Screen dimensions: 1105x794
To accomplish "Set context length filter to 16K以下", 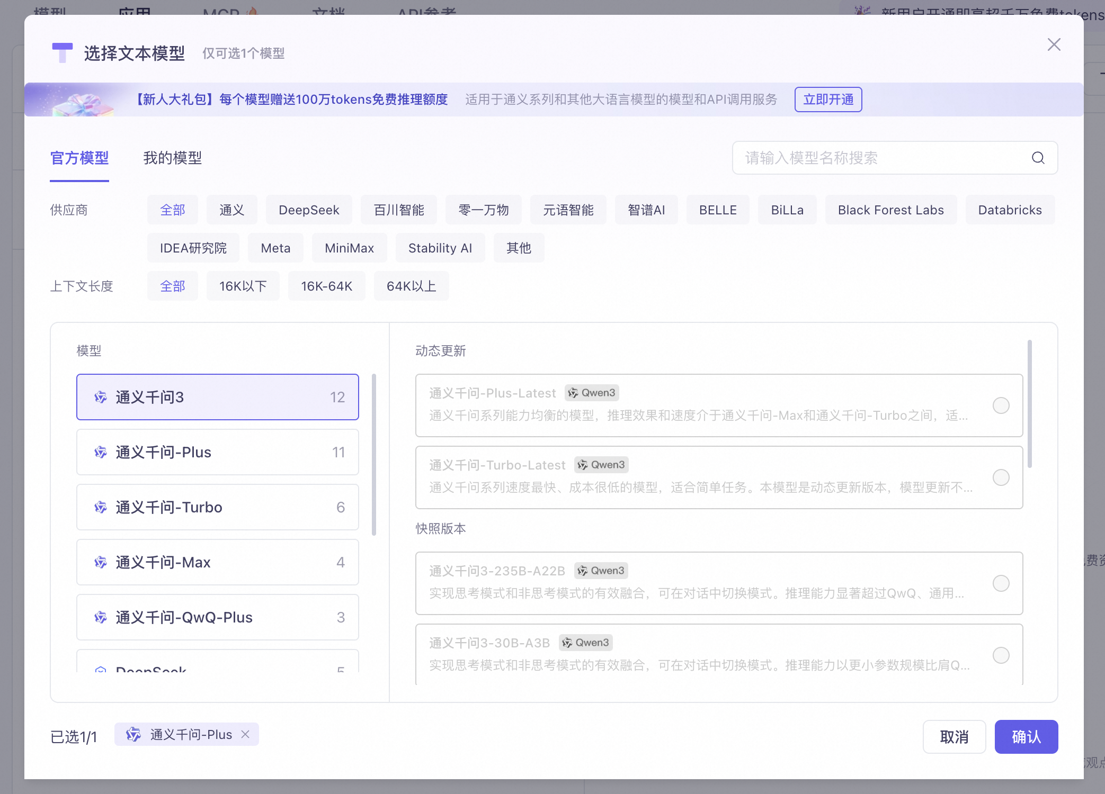I will 243,286.
